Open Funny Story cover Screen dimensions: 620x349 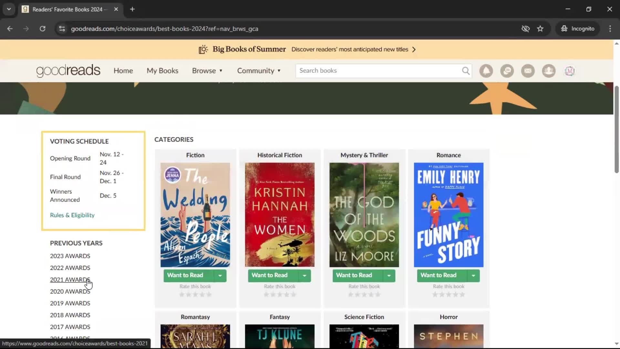point(449,215)
